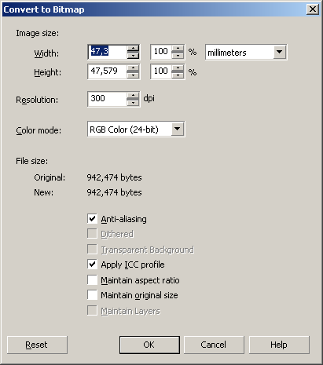Click the Height percent input field
The width and height of the screenshot is (323, 365).
click(x=161, y=71)
